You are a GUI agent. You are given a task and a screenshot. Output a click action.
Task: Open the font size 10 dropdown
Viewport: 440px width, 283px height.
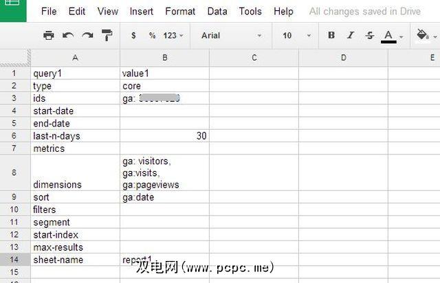(x=296, y=35)
